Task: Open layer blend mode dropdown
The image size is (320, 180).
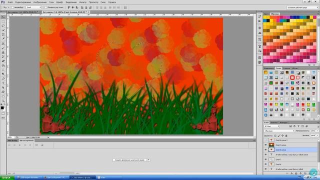Action: tap(279, 131)
